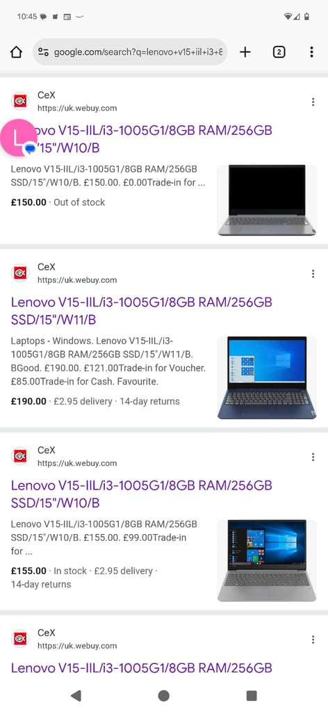The width and height of the screenshot is (328, 712).
Task: Tap the blue Lenovo laptop thumbnail
Action: [268, 378]
